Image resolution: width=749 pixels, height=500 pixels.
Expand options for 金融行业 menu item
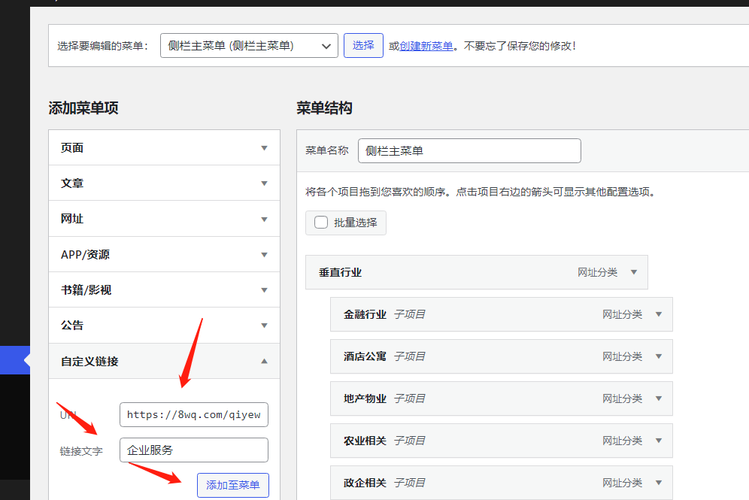[659, 314]
